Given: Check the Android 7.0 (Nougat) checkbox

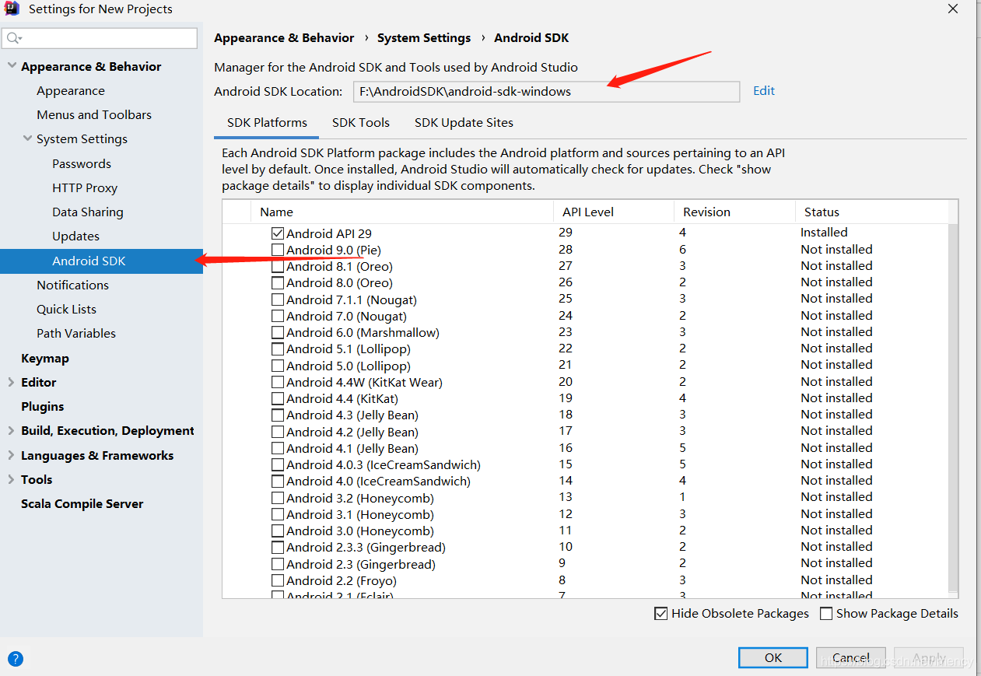Looking at the screenshot, I should (x=278, y=316).
